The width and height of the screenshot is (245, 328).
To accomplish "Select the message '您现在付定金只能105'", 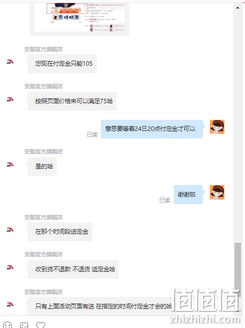I will point(62,64).
